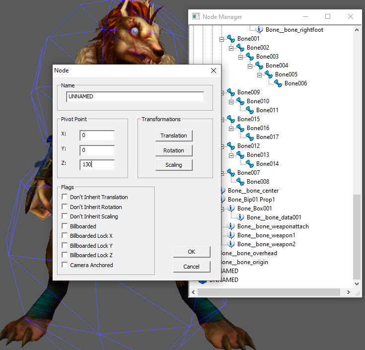Click the Bone005 bone icon
Viewport: 365px width, 350px height.
point(269,74)
